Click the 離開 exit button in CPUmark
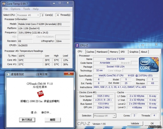Image resolution: width=163 pixels, height=129 pixels. 53,120
